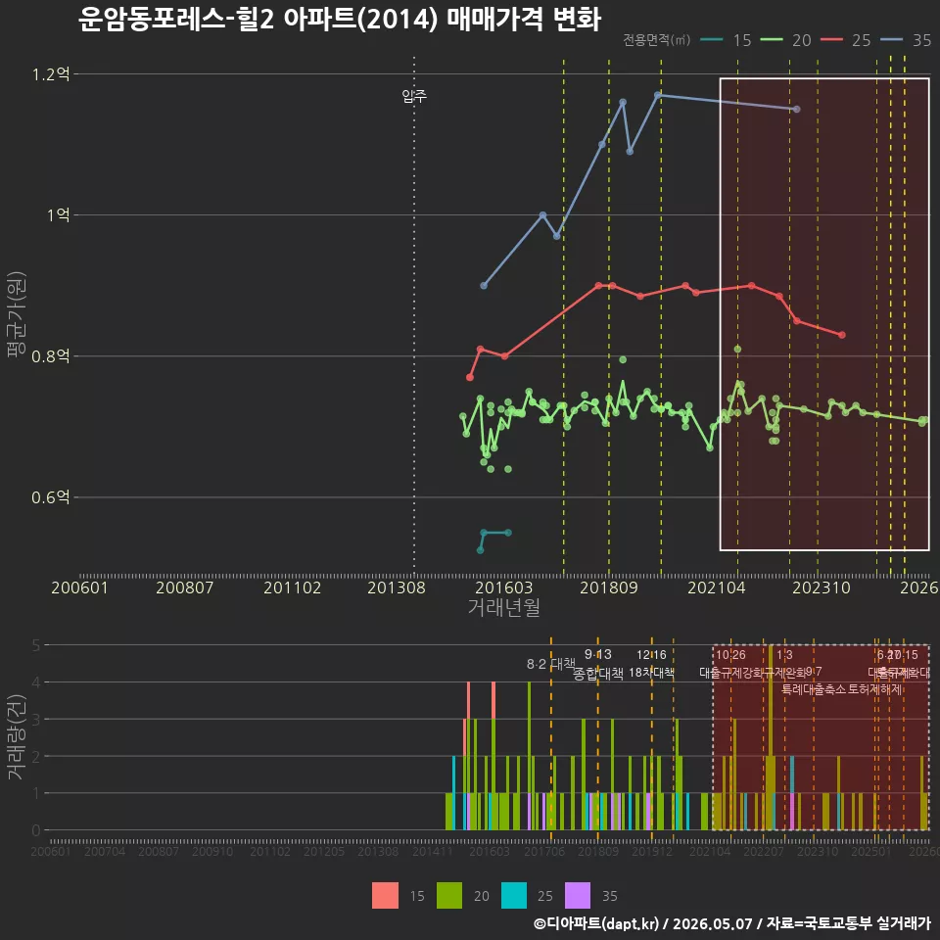Click the 거래년월 x-axis title
Viewport: 940px width, 940px height.
click(504, 607)
